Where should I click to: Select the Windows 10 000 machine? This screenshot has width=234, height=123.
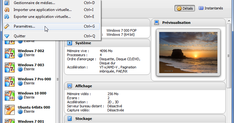click(29, 95)
